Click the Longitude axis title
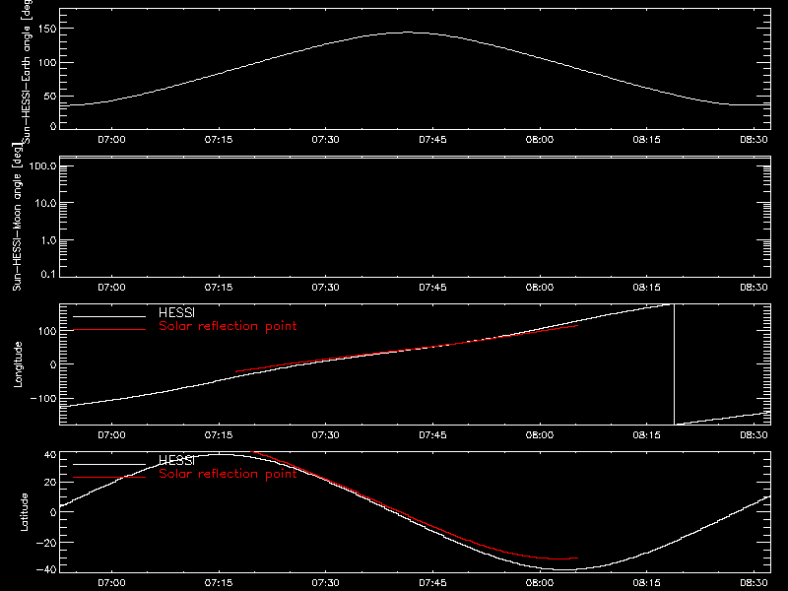 (18, 364)
